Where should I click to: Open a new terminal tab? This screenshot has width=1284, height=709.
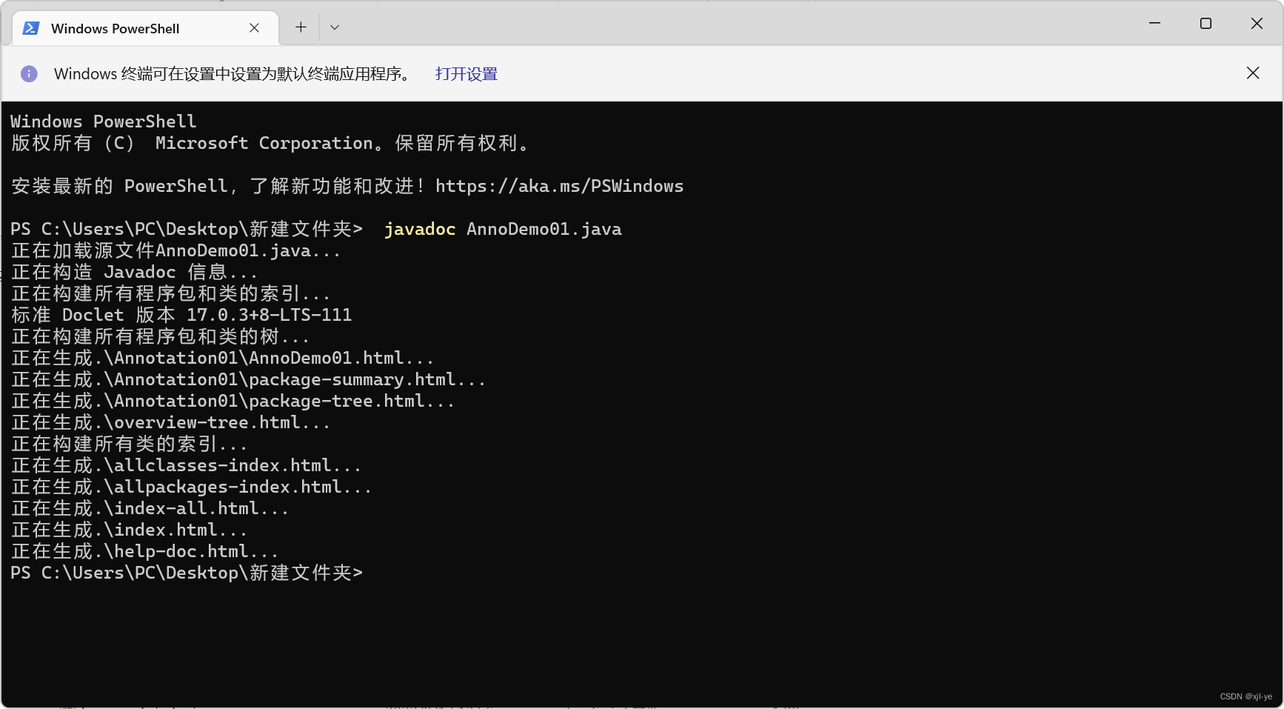[301, 27]
